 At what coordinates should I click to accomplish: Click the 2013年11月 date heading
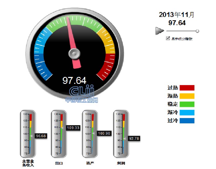(177, 15)
